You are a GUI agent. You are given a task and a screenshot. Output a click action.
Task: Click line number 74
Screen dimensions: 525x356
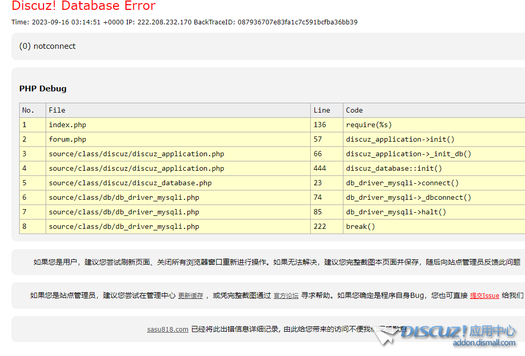[x=327, y=198]
